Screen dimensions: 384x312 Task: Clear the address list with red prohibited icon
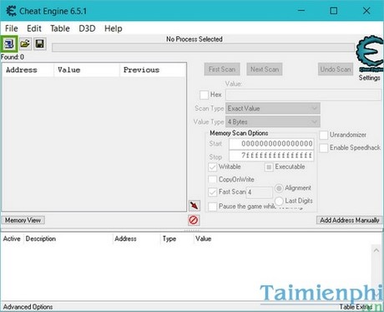[194, 220]
